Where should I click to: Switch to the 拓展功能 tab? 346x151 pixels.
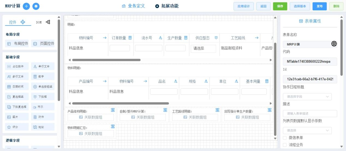click(x=167, y=6)
